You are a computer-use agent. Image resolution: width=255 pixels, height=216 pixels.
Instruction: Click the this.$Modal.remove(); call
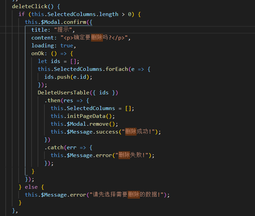point(85,124)
